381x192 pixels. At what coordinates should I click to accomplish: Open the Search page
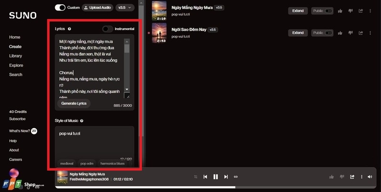click(16, 75)
